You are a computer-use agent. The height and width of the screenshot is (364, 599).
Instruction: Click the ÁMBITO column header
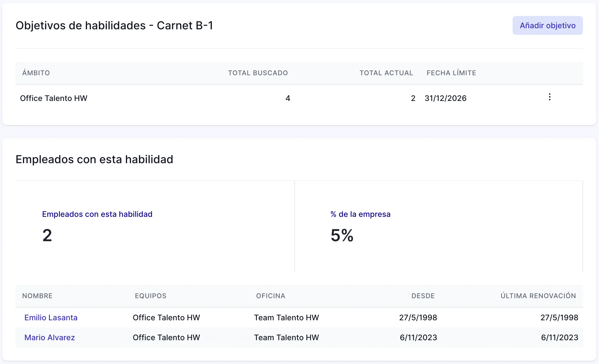[36, 73]
